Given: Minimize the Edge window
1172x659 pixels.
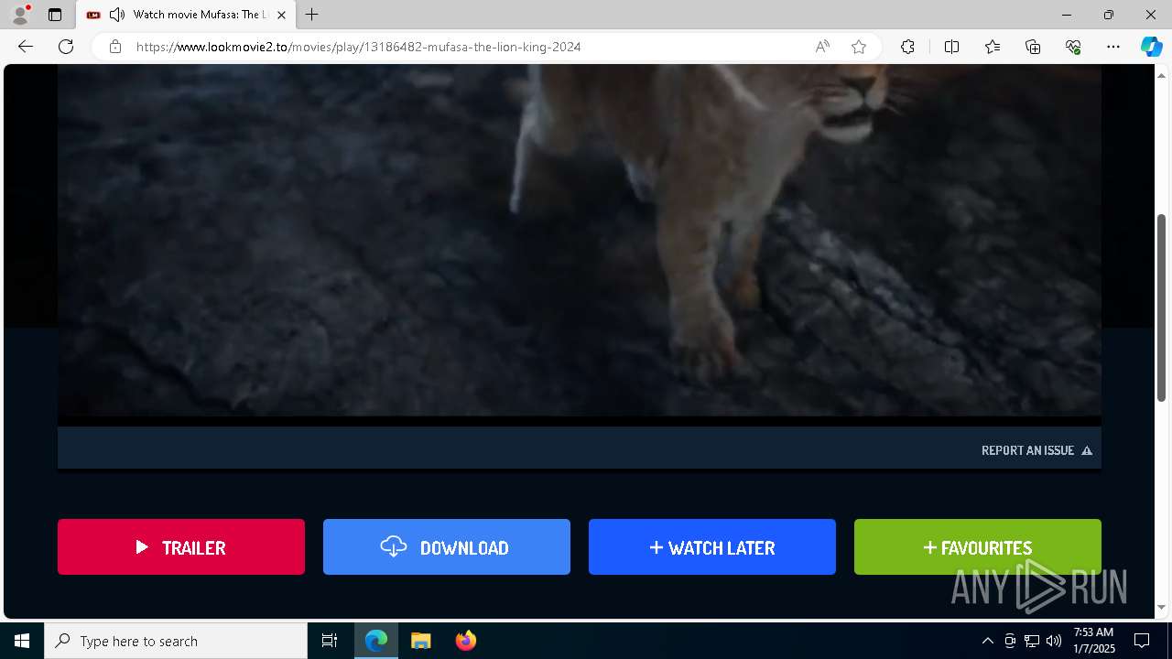Looking at the screenshot, I should [1067, 15].
